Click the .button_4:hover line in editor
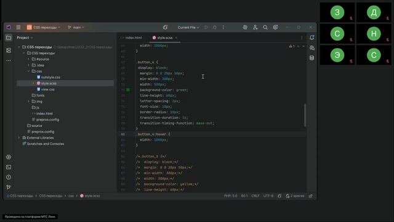The width and height of the screenshot is (394, 222). (x=153, y=134)
